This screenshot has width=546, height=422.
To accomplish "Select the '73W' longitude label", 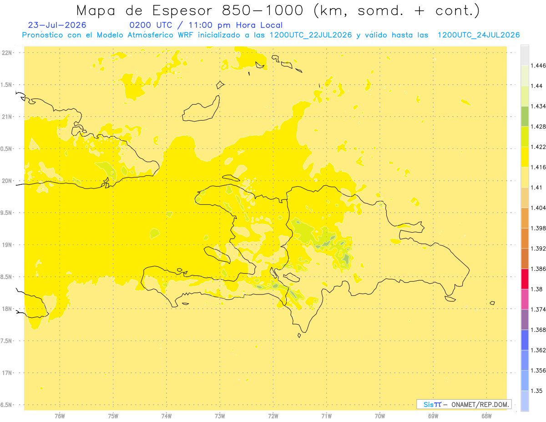I will click(220, 416).
